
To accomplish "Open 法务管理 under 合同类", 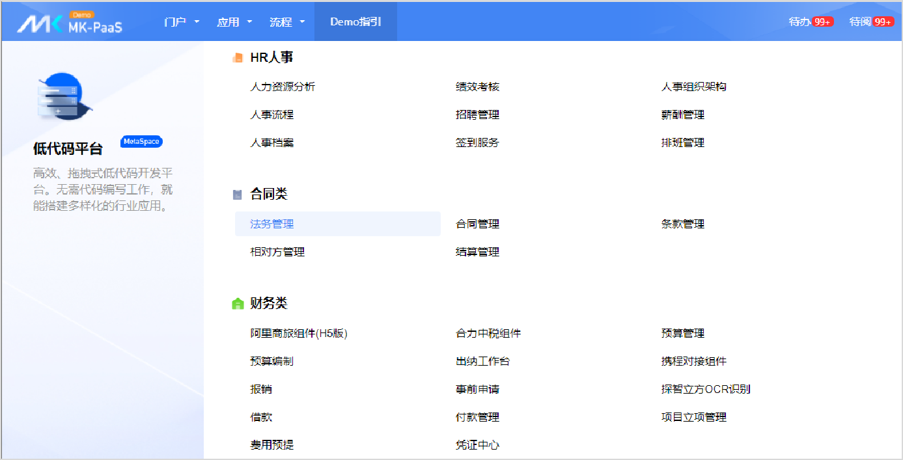I will point(272,224).
